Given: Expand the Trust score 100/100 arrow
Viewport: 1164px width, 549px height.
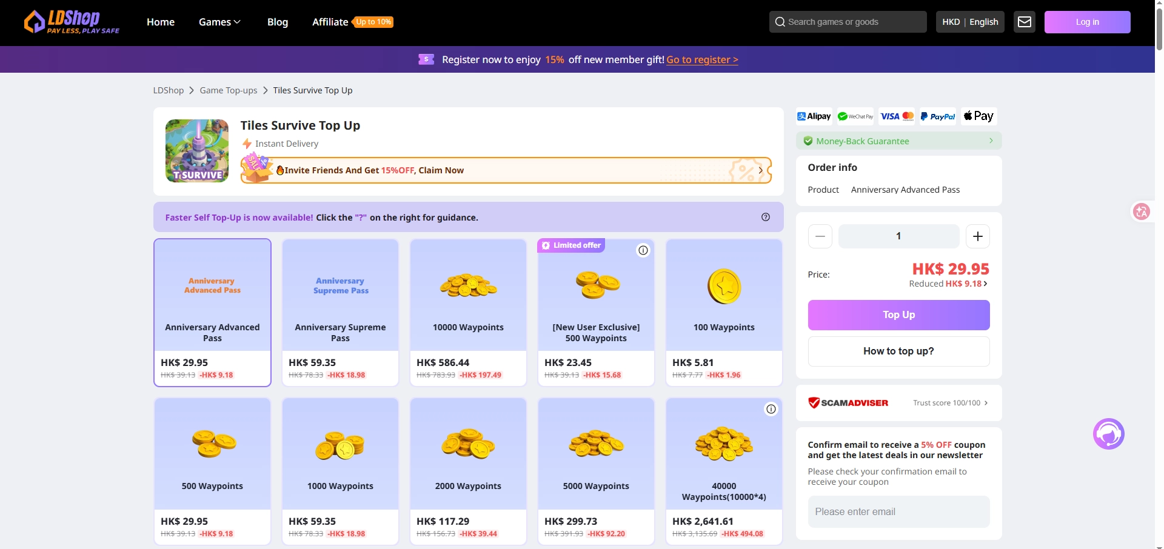Looking at the screenshot, I should 986,403.
